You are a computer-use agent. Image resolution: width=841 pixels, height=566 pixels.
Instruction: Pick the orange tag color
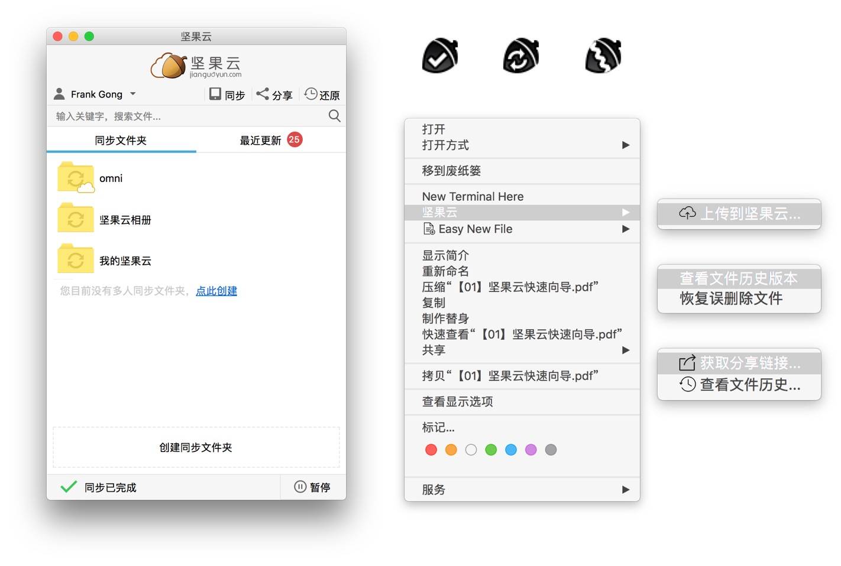[x=451, y=450]
